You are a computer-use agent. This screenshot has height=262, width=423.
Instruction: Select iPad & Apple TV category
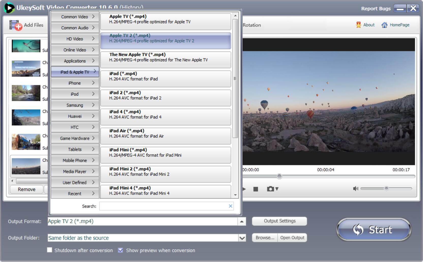(75, 72)
